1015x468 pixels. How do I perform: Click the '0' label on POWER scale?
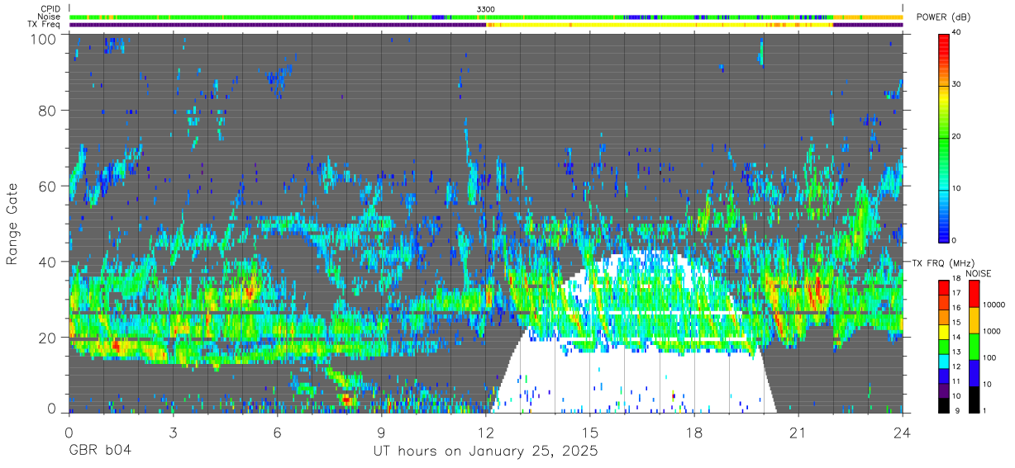(954, 240)
